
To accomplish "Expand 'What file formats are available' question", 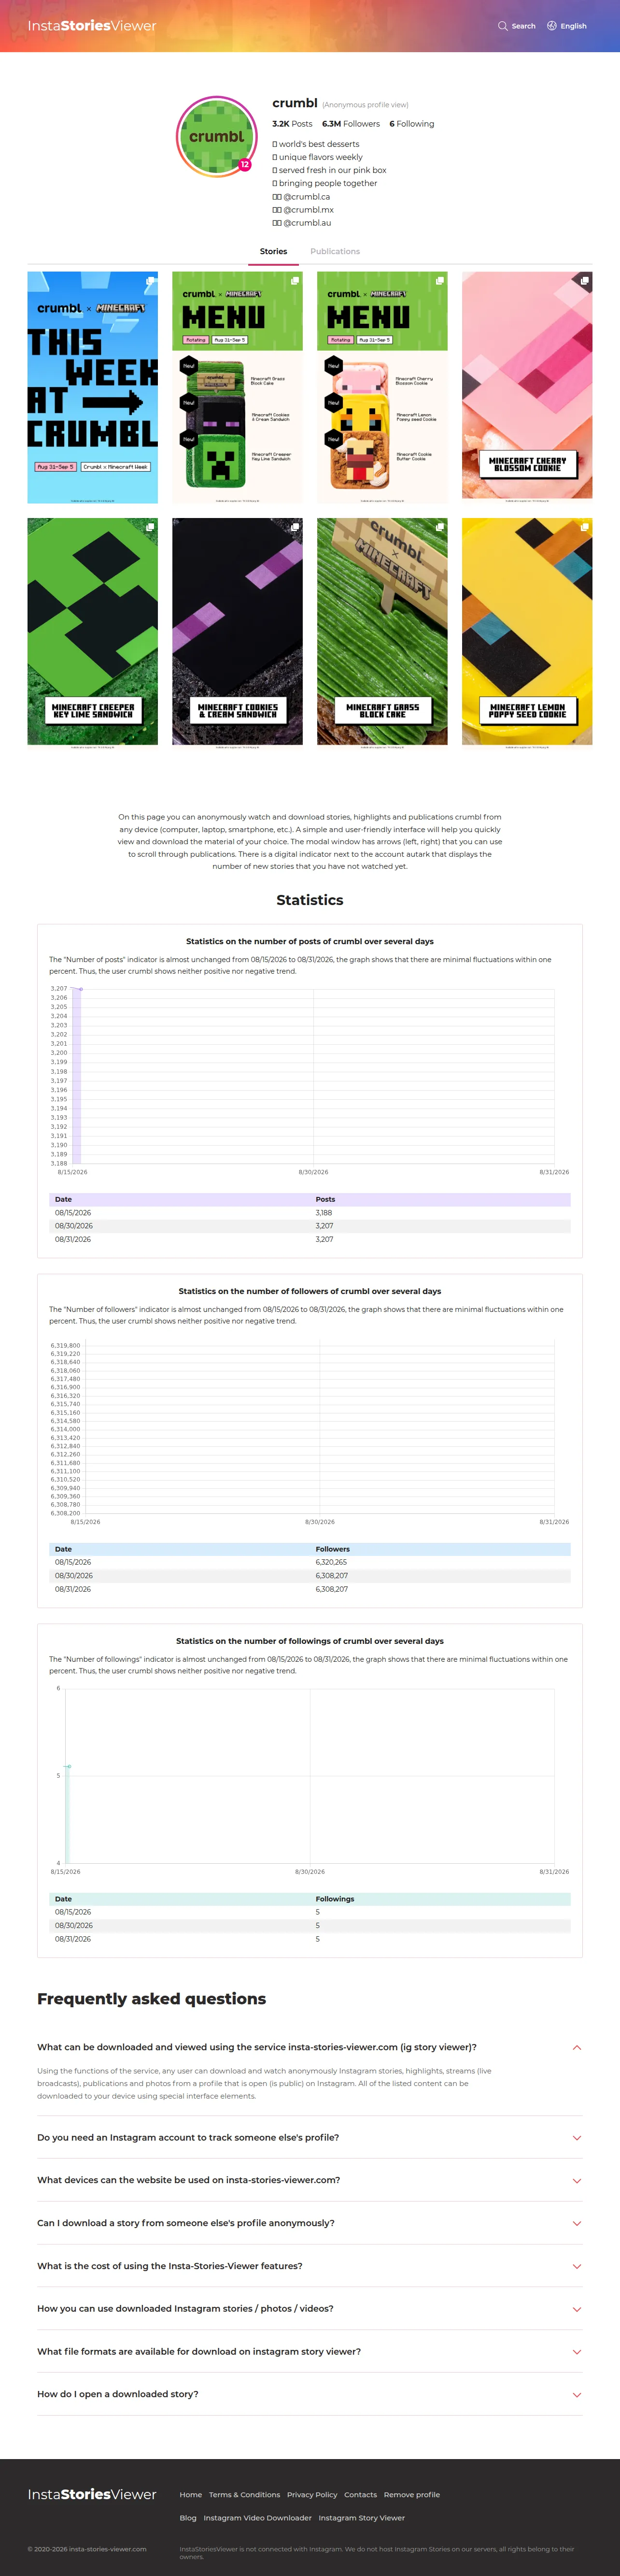I will (310, 2351).
